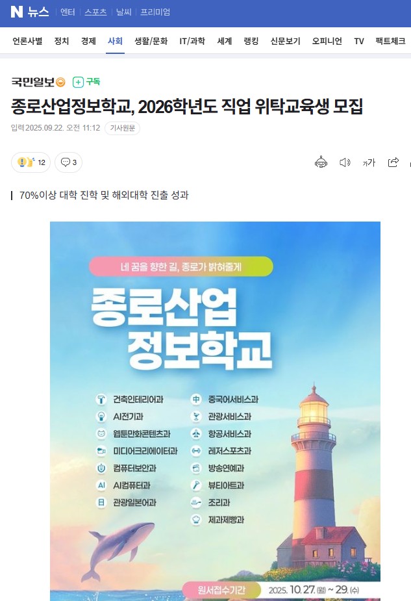Go to the 언론사별 tab
Screen dimensions: 411x601
(x=27, y=41)
